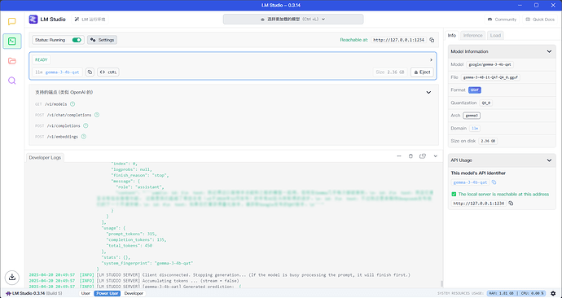562x298 pixels.
Task: Click the "total_tokens": 450 log line
Action: tap(130, 246)
